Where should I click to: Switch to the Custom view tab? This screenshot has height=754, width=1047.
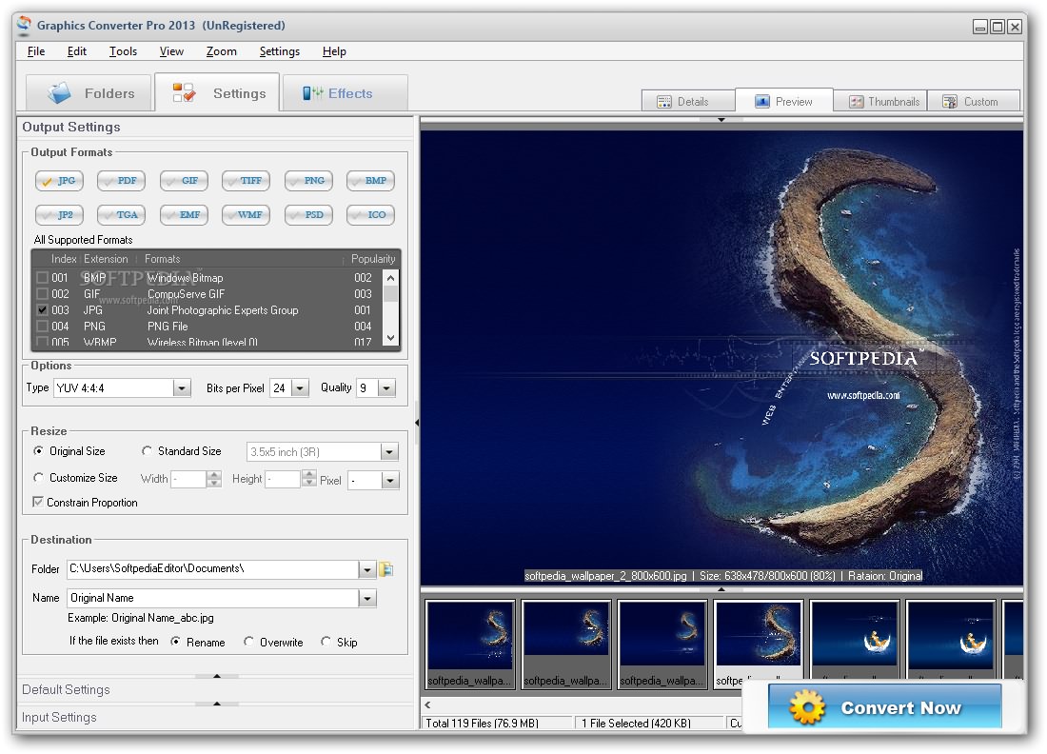coord(974,102)
